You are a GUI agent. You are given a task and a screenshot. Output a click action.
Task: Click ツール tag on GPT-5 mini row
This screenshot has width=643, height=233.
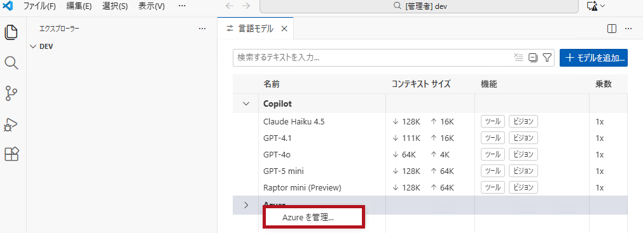click(x=492, y=171)
